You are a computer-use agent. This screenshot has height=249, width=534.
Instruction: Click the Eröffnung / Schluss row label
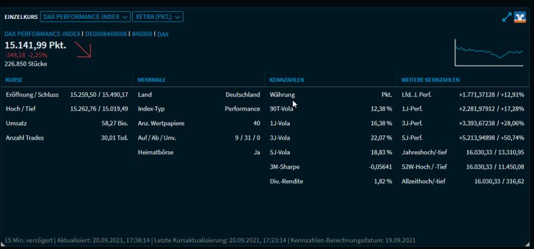pos(32,95)
